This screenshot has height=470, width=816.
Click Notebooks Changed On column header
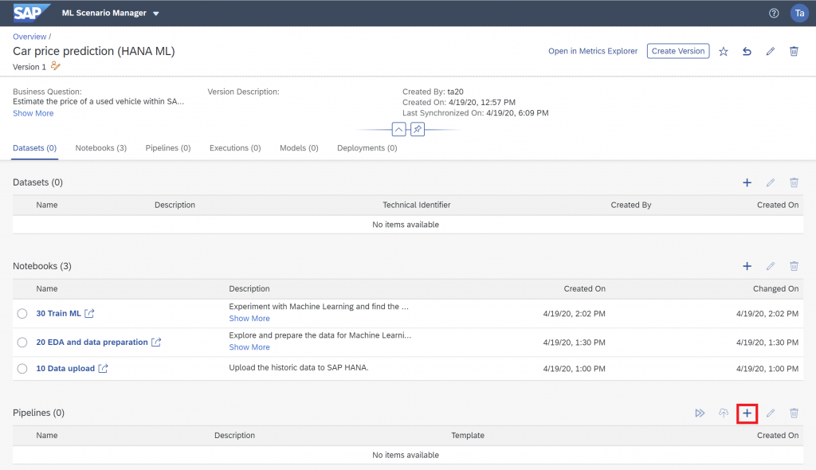pyautogui.click(x=776, y=289)
